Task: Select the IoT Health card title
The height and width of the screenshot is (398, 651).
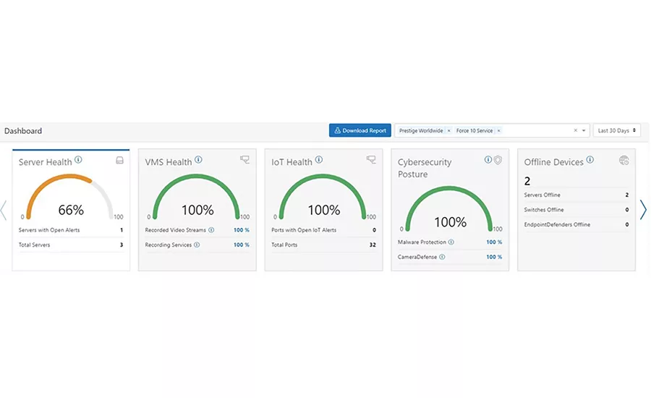Action: 292,162
